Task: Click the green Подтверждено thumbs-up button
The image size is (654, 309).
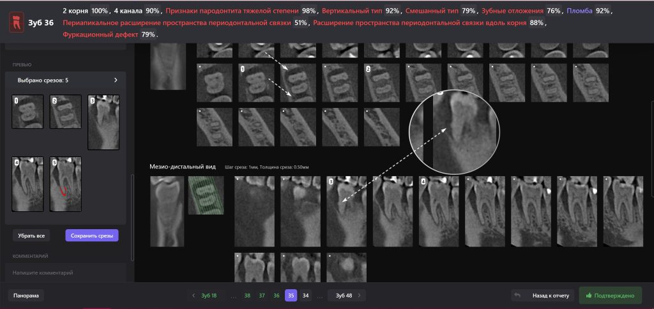Action: tap(610, 296)
